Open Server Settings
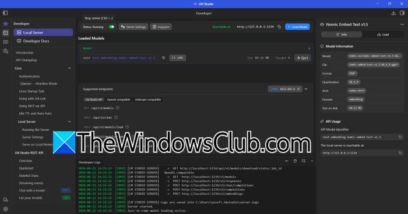The height and width of the screenshot is (214, 408). coord(133,27)
